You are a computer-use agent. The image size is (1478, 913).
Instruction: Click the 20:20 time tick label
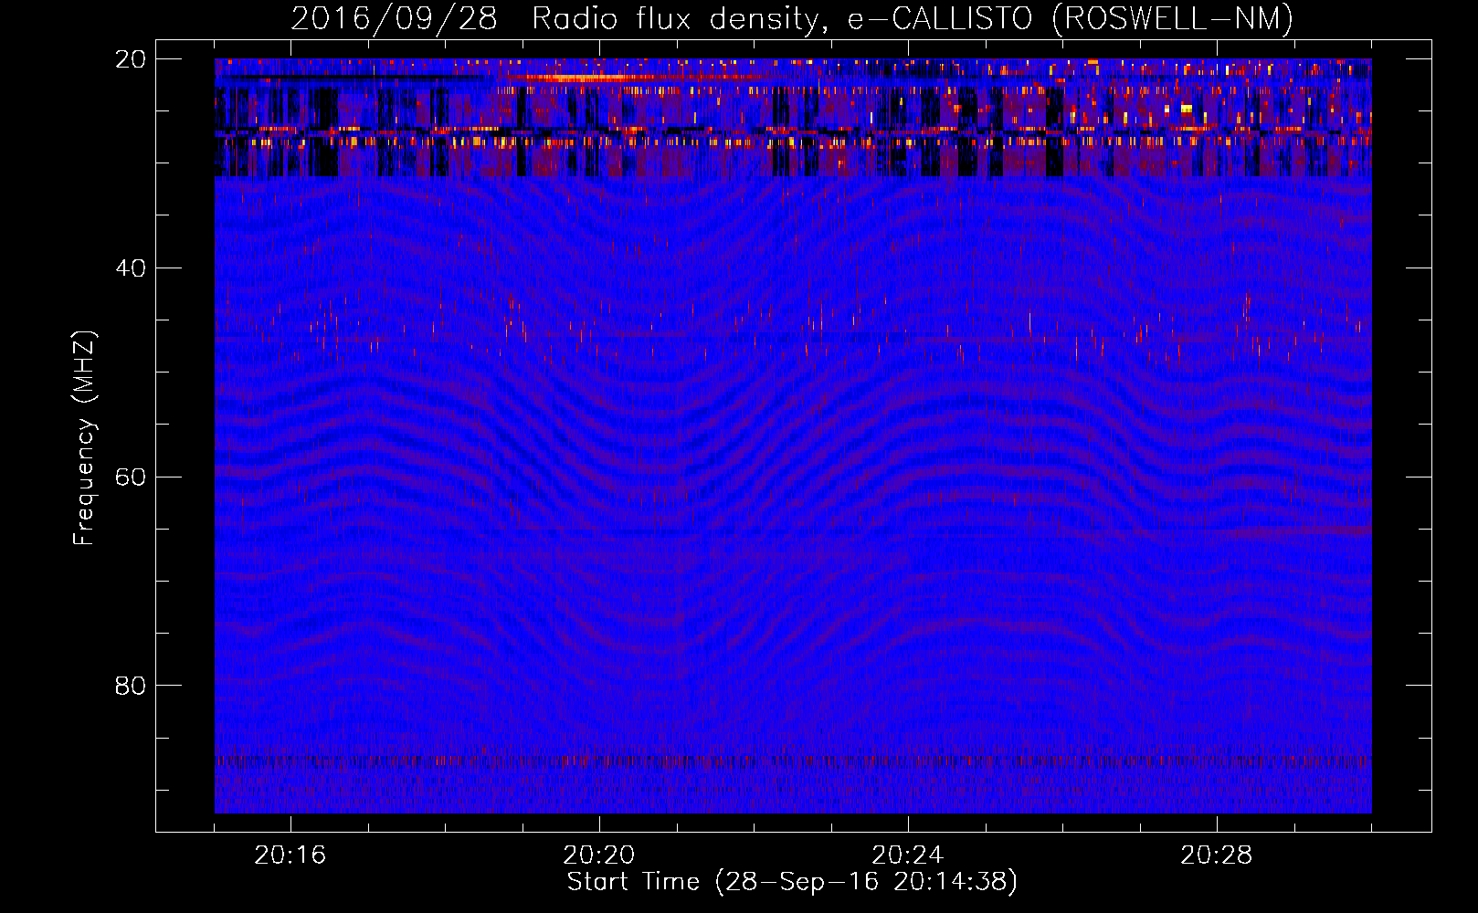tap(598, 855)
